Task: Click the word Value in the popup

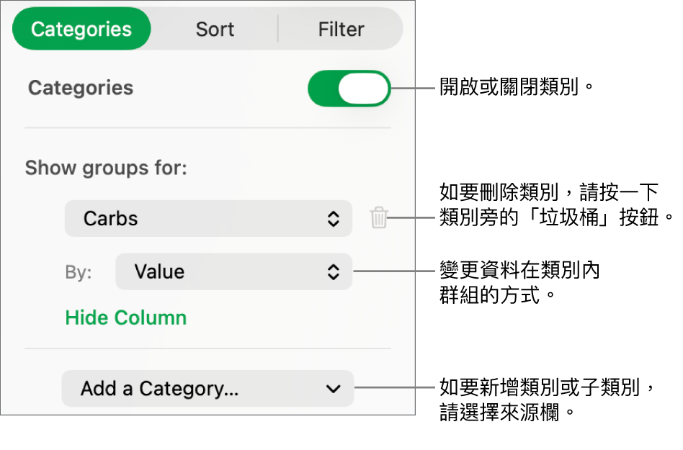Action: point(159,271)
